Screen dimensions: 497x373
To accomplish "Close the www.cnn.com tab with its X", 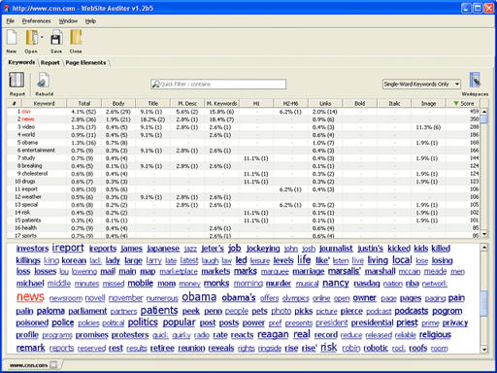I will point(53,365).
